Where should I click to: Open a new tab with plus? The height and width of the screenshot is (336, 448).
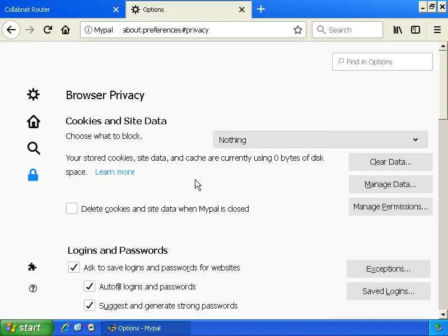pyautogui.click(x=261, y=10)
